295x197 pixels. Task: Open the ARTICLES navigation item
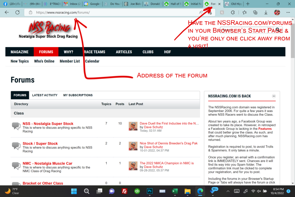pos(124,52)
